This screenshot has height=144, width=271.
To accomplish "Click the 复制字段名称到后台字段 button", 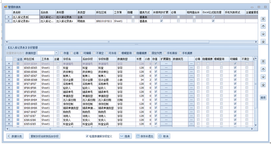I will [45, 136].
